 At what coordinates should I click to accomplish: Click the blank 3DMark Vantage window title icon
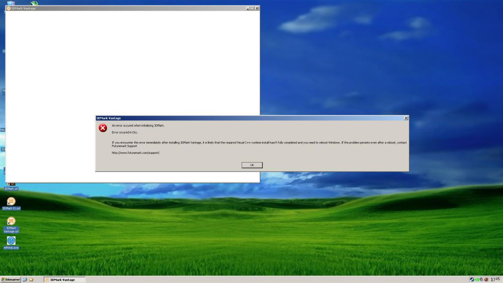(x=8, y=8)
